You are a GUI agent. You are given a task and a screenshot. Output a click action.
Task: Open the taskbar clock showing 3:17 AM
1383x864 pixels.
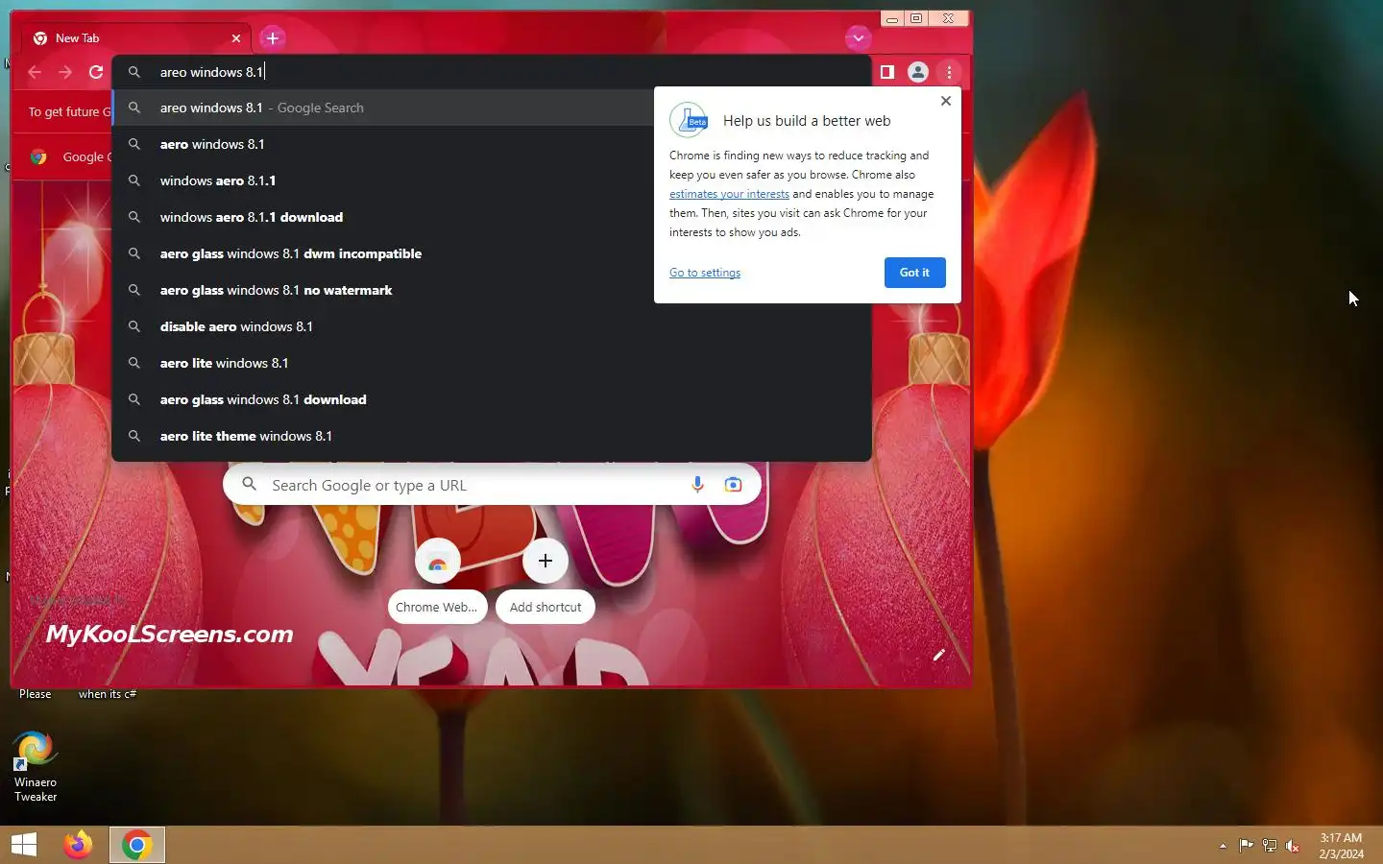1341,846
